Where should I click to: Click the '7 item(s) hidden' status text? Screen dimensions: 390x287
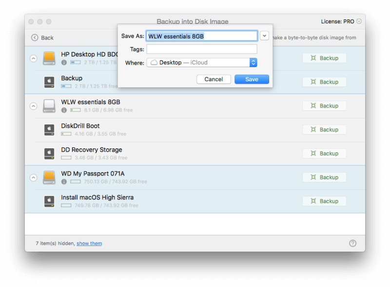click(x=55, y=243)
